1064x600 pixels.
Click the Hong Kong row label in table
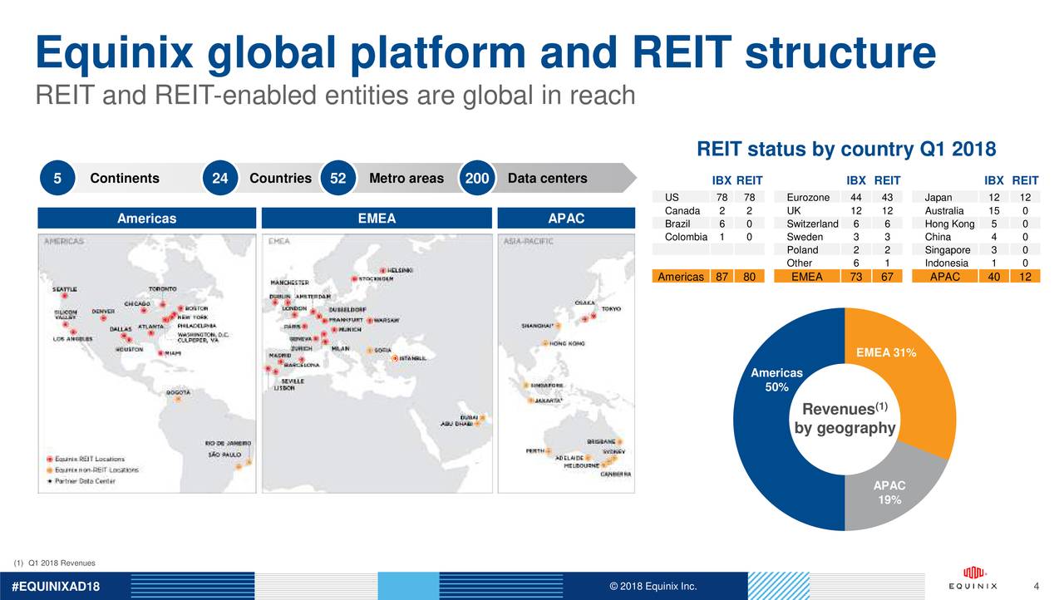(x=949, y=224)
